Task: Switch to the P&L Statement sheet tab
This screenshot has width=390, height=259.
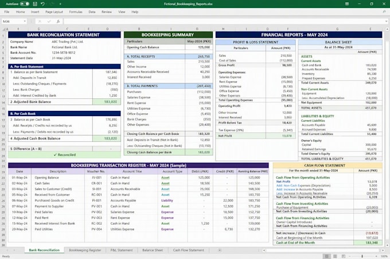Action: (x=122, y=250)
